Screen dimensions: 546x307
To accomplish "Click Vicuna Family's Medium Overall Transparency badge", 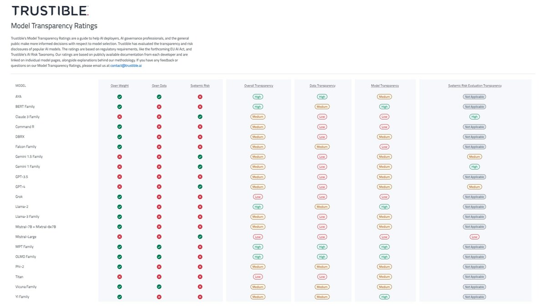I will point(258,287).
